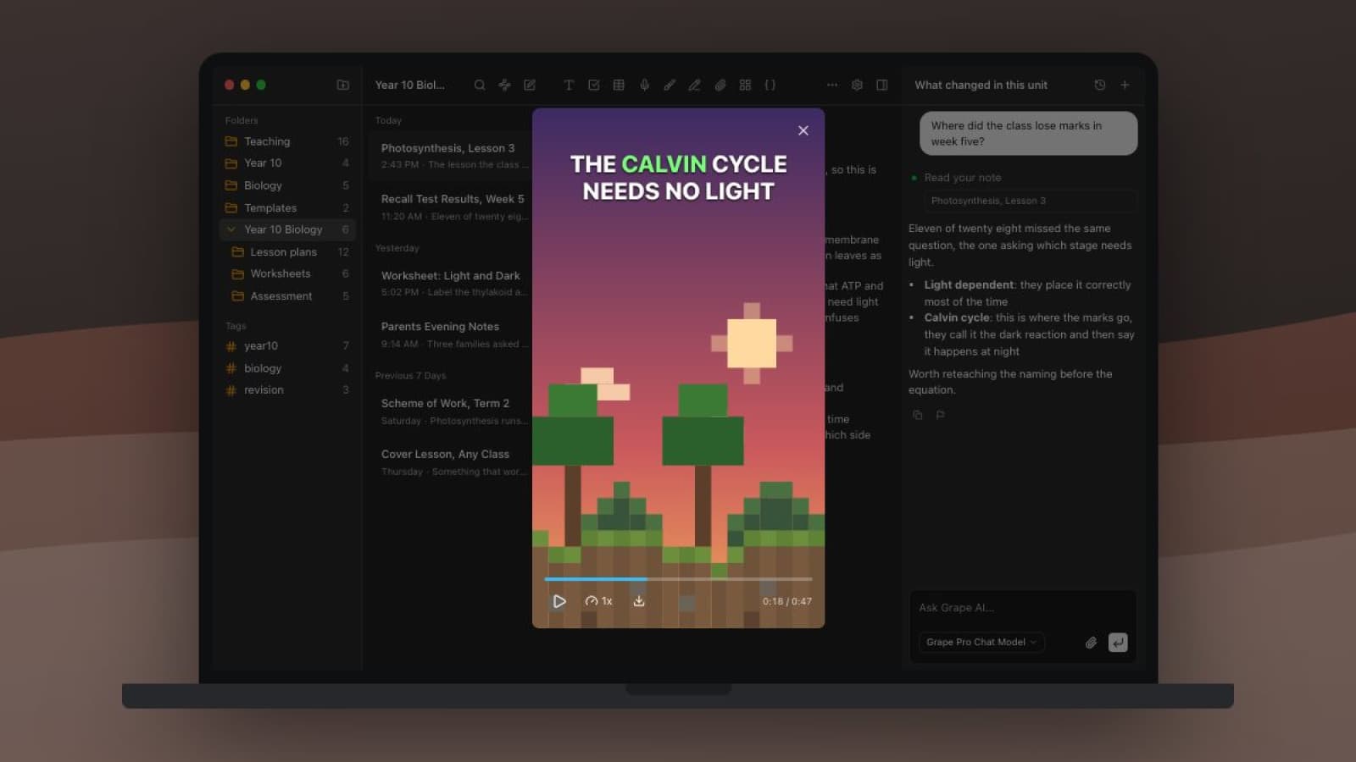
Task: Filter notes by the revision tag
Action: 287,390
